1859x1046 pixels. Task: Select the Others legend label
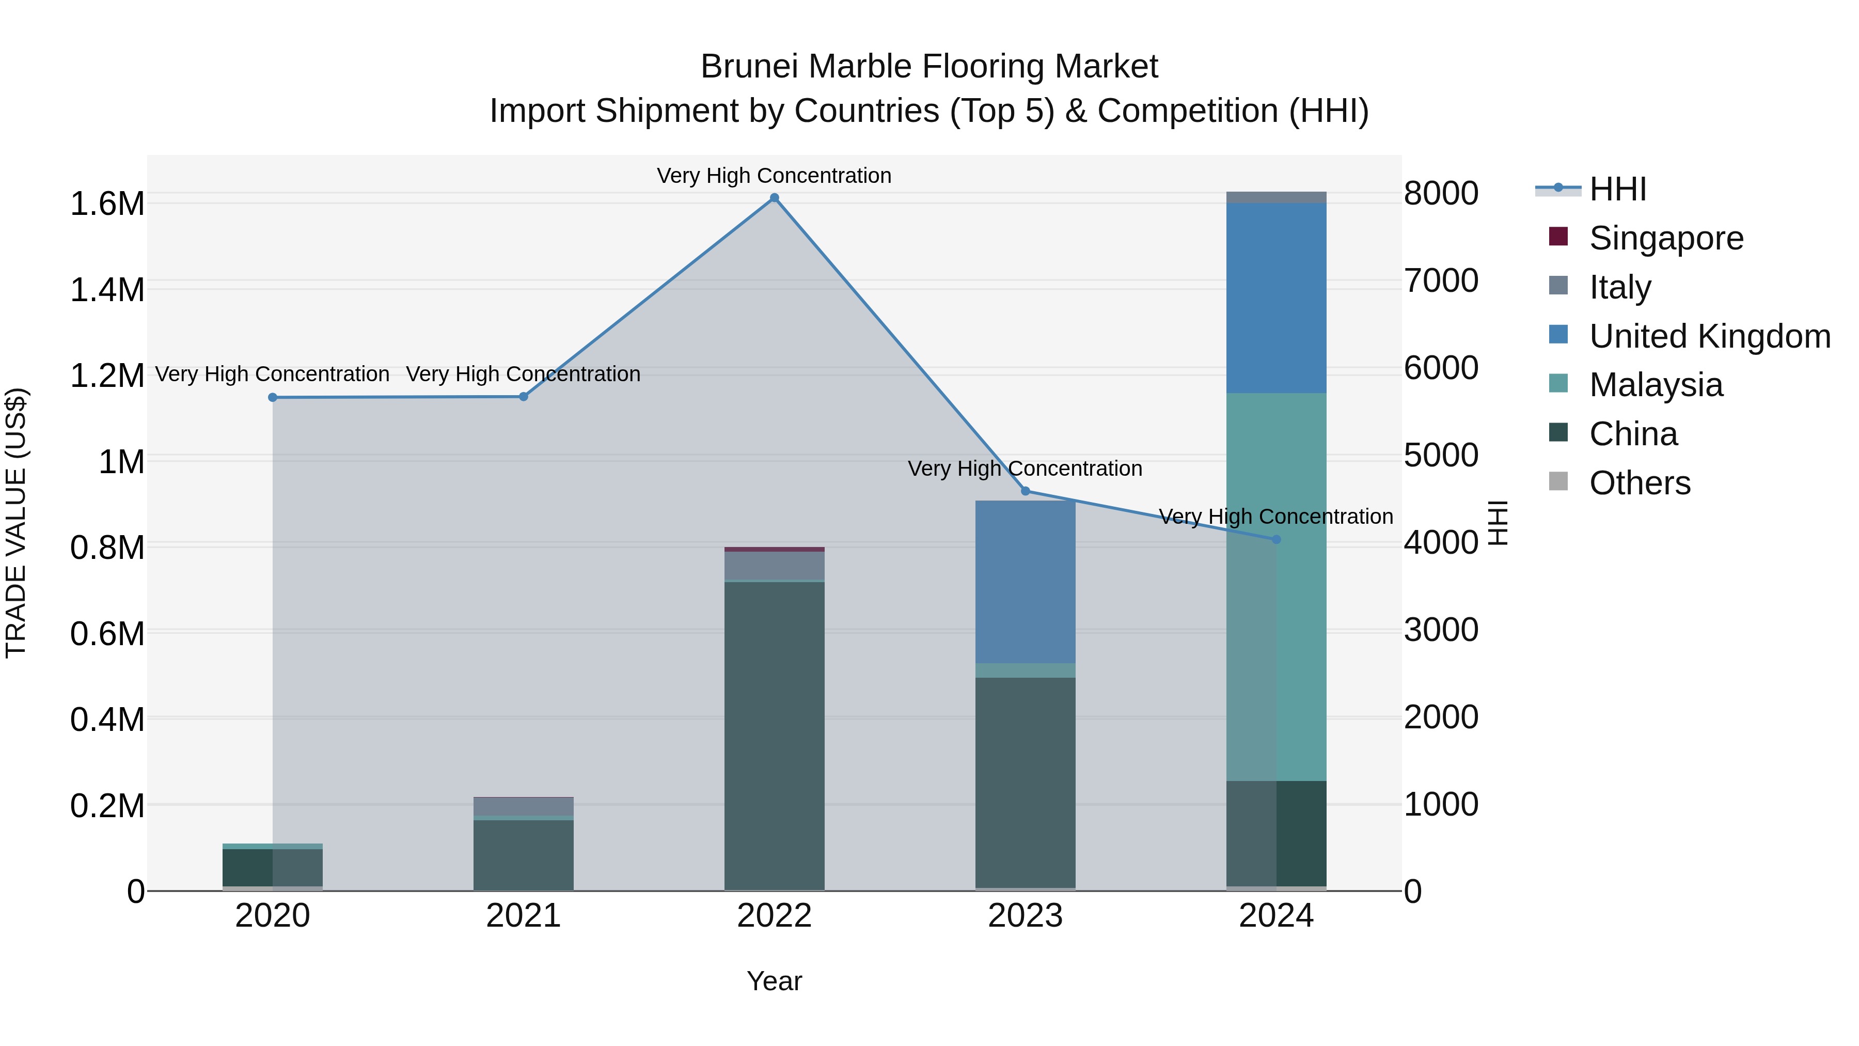pyautogui.click(x=1641, y=483)
